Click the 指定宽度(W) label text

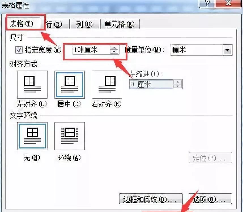pyautogui.click(x=43, y=50)
